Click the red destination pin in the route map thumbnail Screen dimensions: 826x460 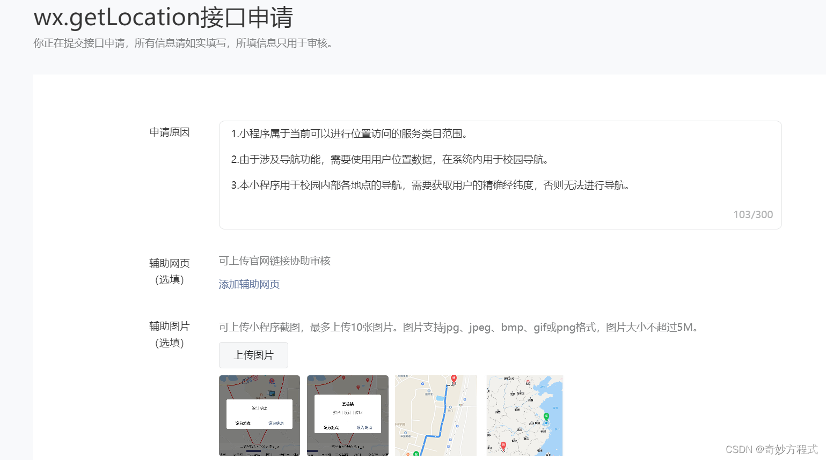454,378
